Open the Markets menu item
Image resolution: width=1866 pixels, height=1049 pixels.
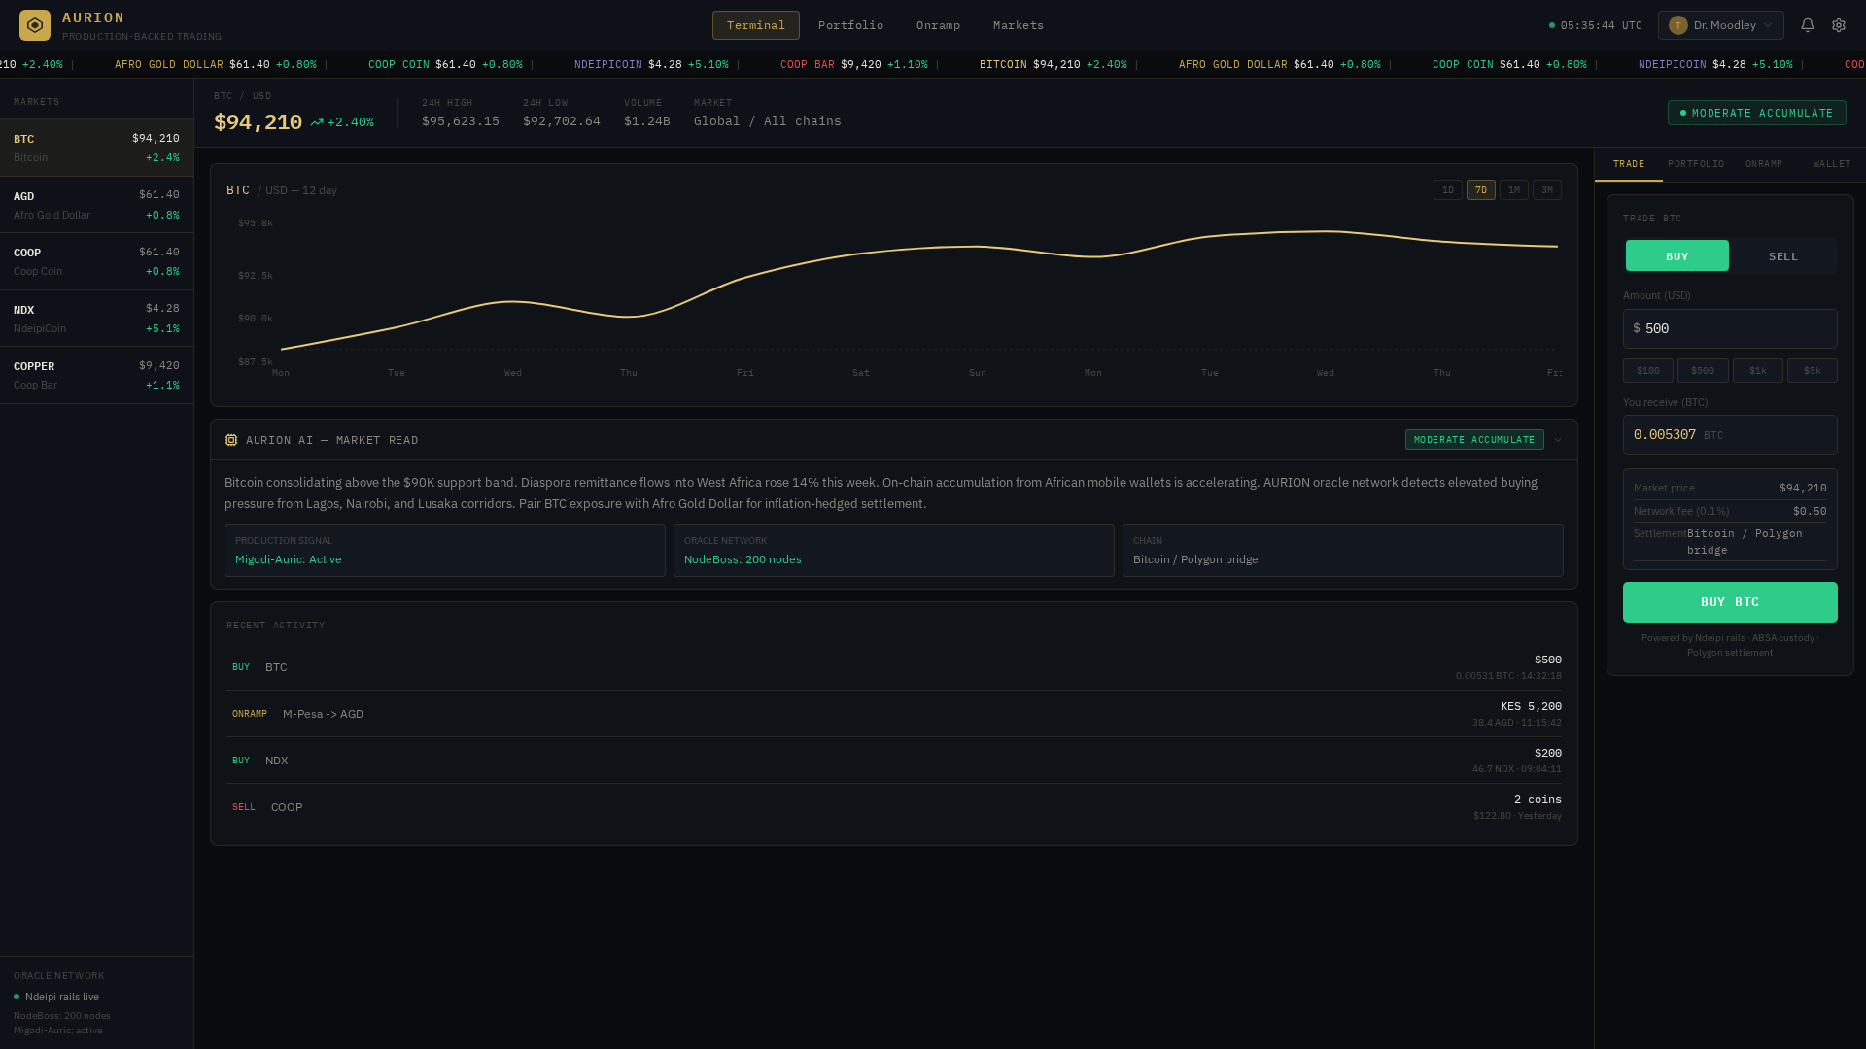pyautogui.click(x=1017, y=24)
